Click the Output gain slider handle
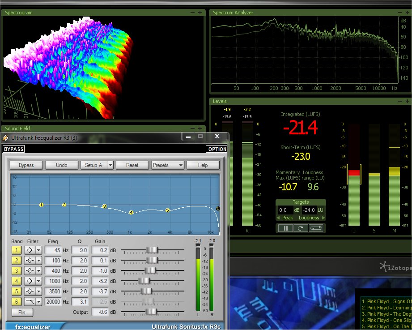 tap(151, 312)
